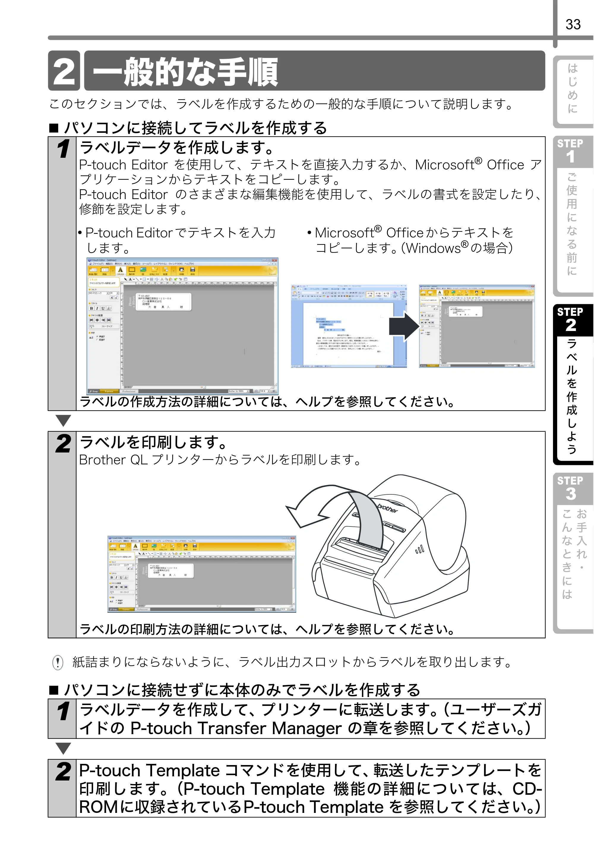Pick the diagonal line tool in step 1 editor
The width and height of the screenshot is (594, 842).
[x=138, y=280]
